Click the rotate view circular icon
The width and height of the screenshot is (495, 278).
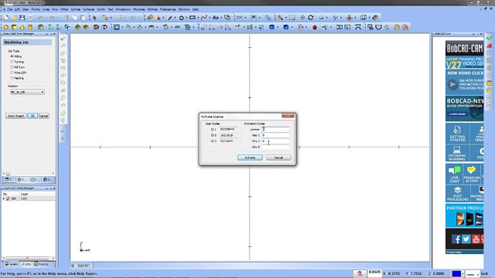(311, 18)
